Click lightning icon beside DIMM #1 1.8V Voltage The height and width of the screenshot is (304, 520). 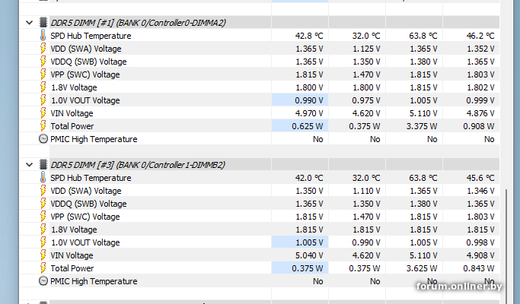[x=43, y=87]
